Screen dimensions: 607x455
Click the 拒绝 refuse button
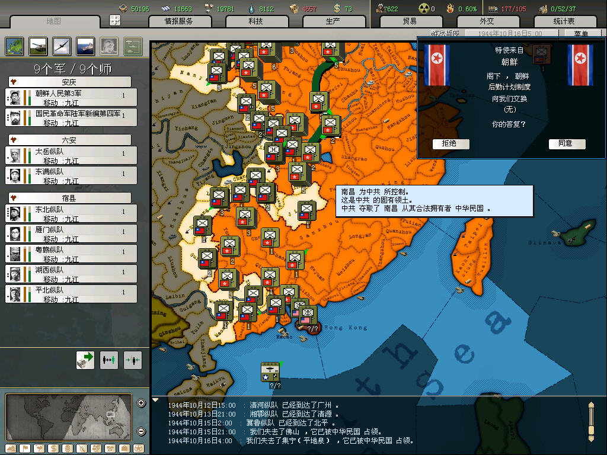451,143
